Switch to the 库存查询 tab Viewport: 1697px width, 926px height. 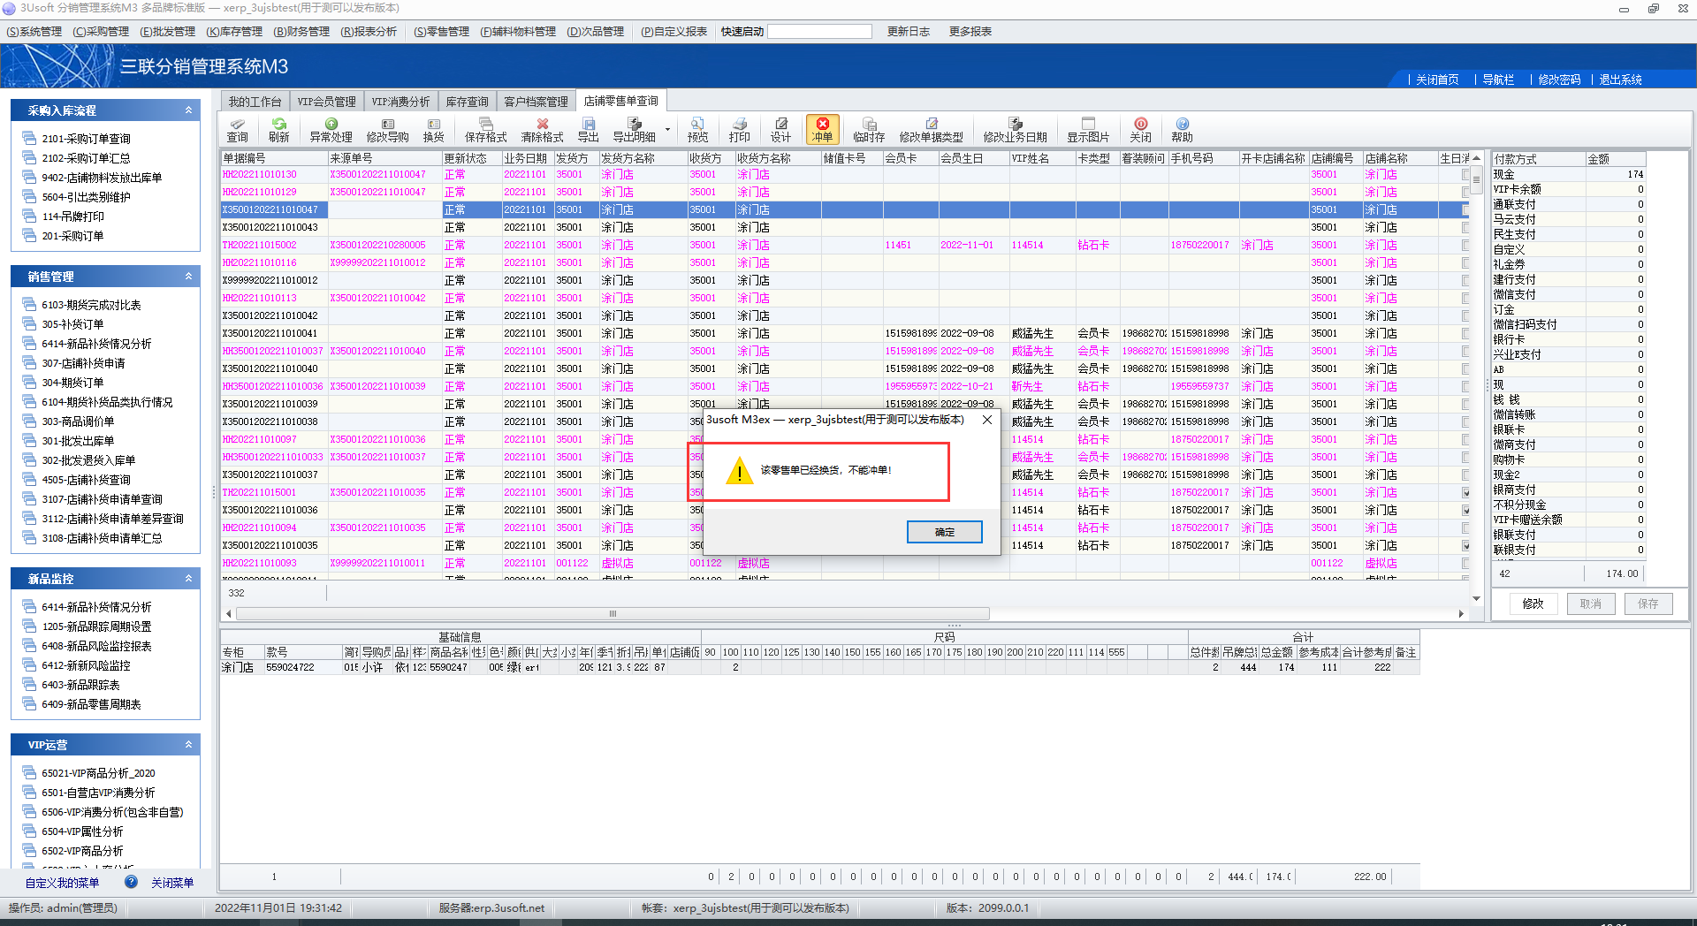468,102
